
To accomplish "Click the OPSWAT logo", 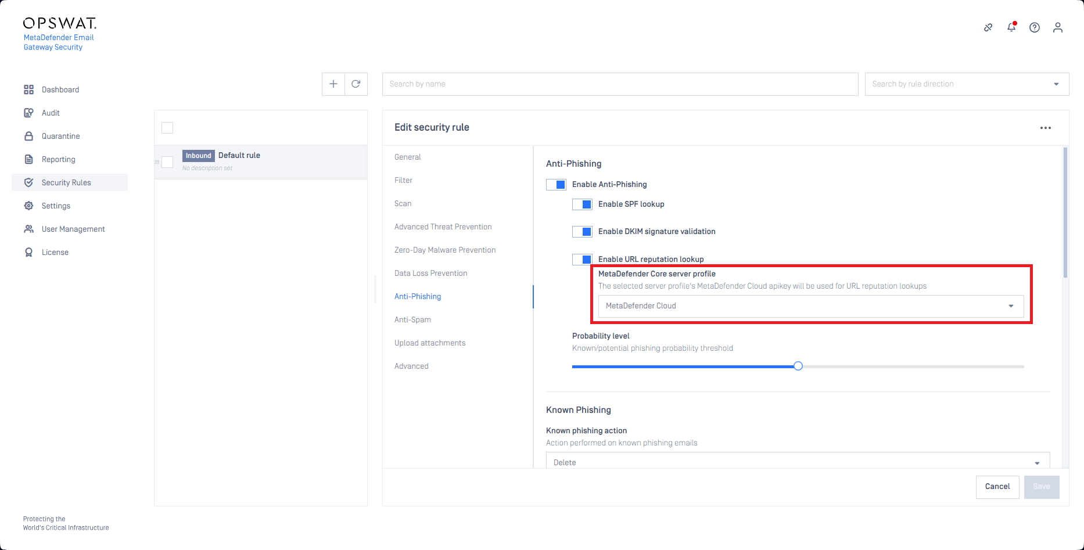I will (x=59, y=23).
